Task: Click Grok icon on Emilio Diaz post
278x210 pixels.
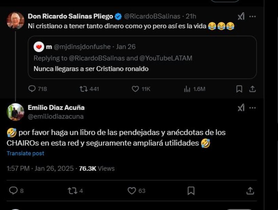Action: click(x=241, y=108)
